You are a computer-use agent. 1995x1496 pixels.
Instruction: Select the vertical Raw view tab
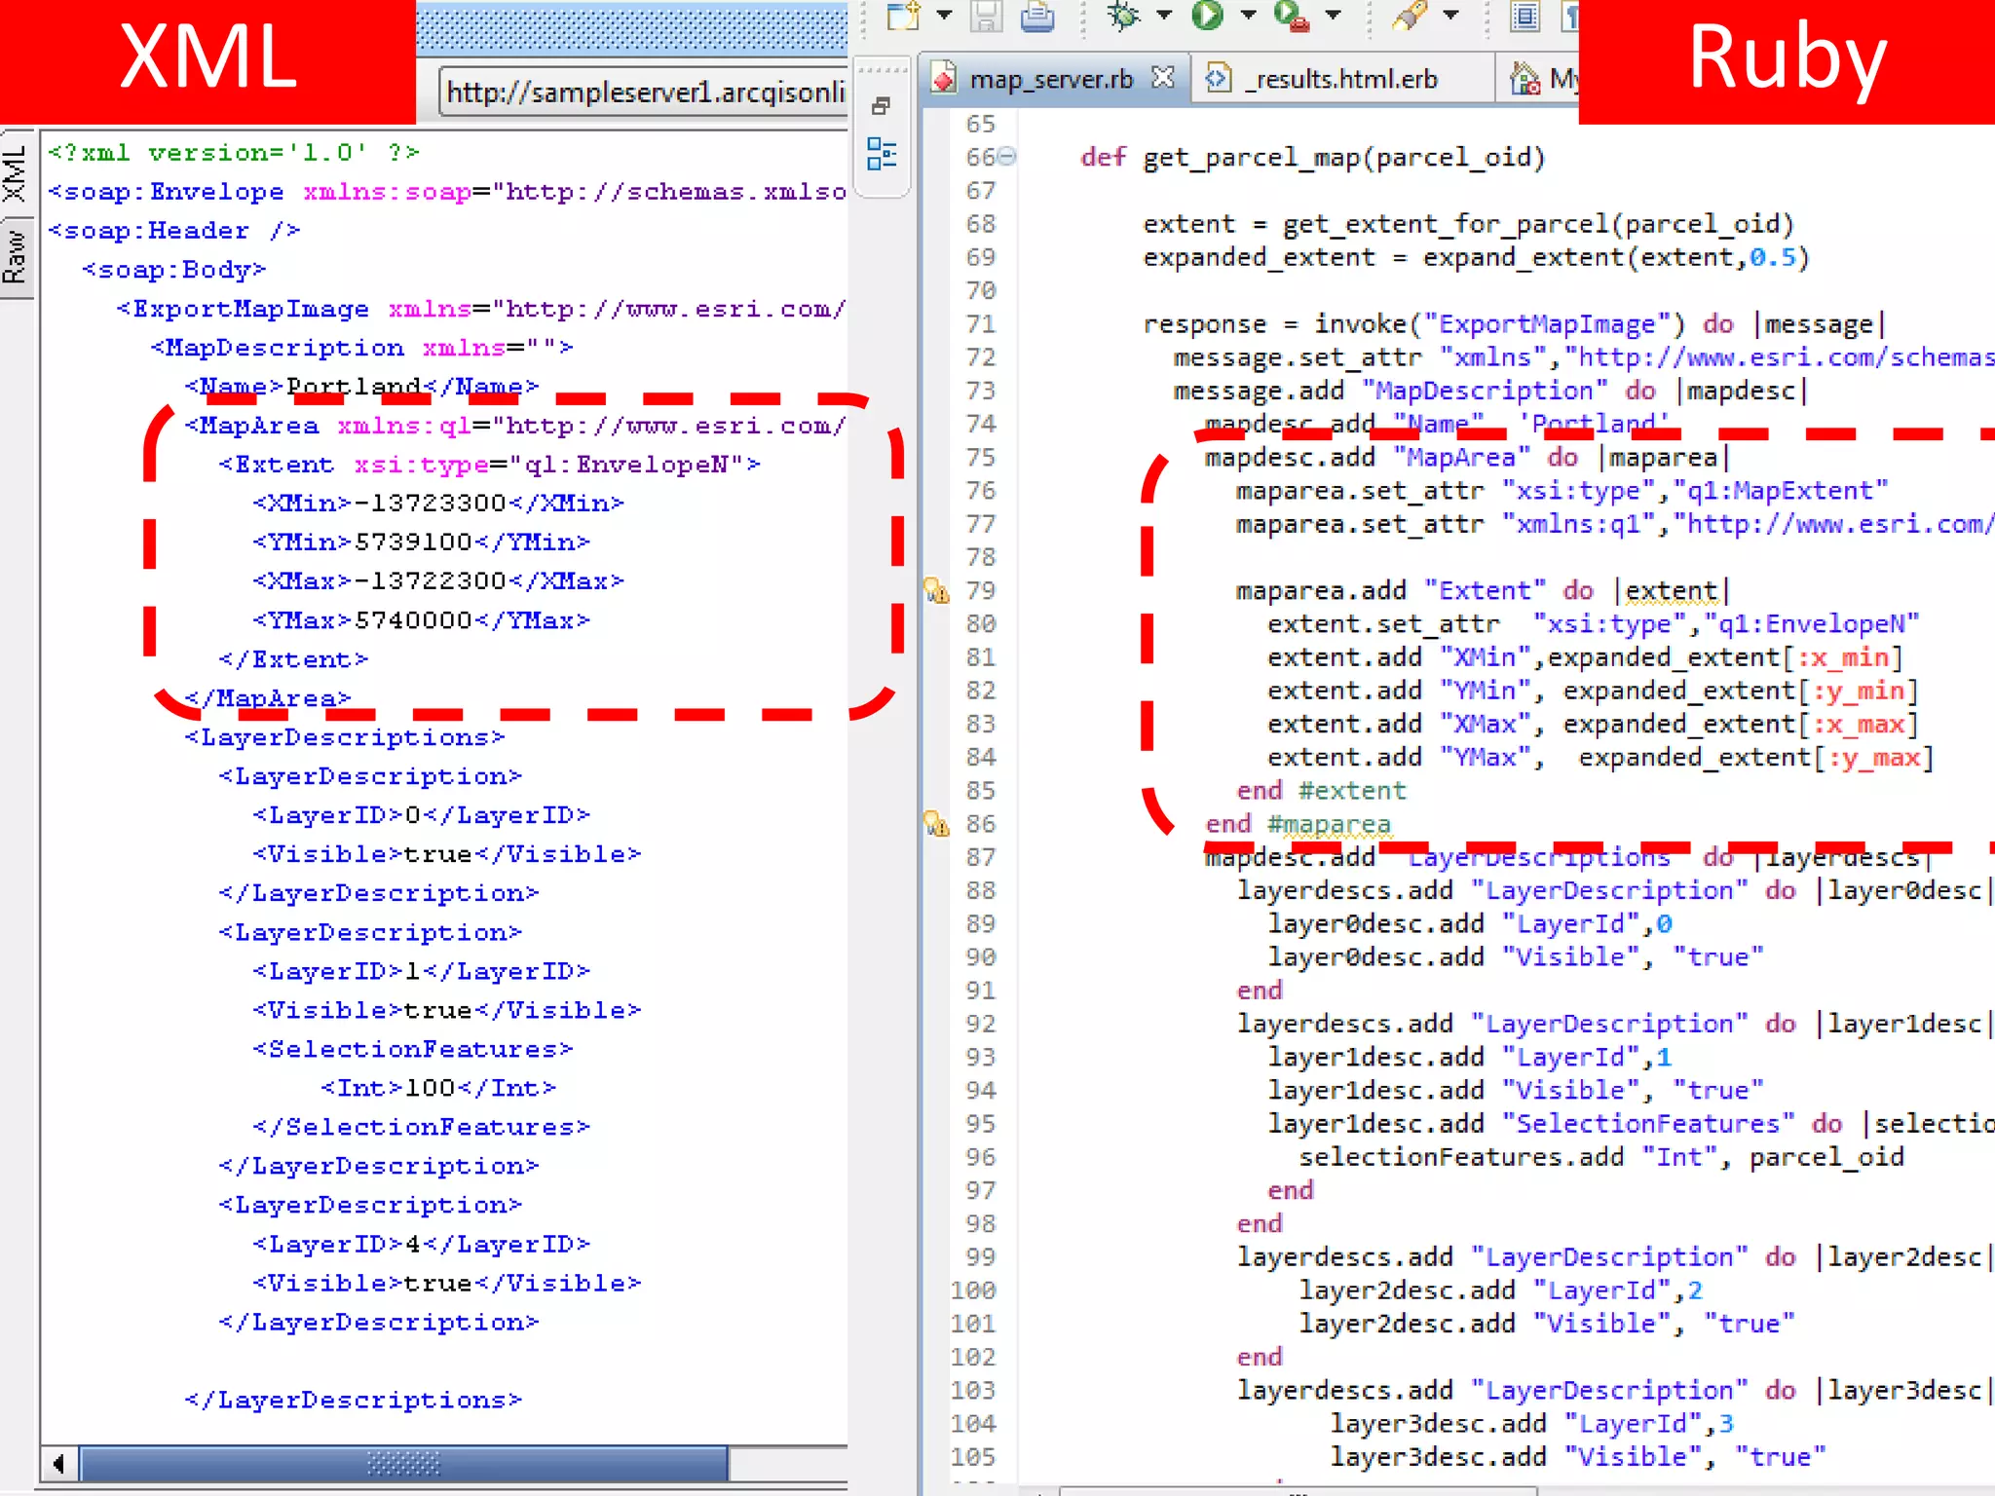coord(15,255)
